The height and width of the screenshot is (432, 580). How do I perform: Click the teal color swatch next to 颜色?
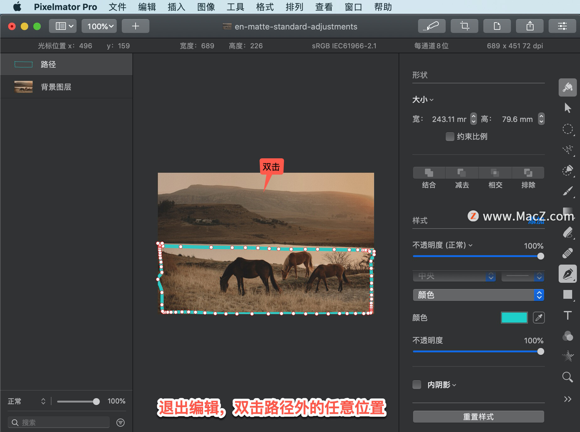[x=514, y=318]
